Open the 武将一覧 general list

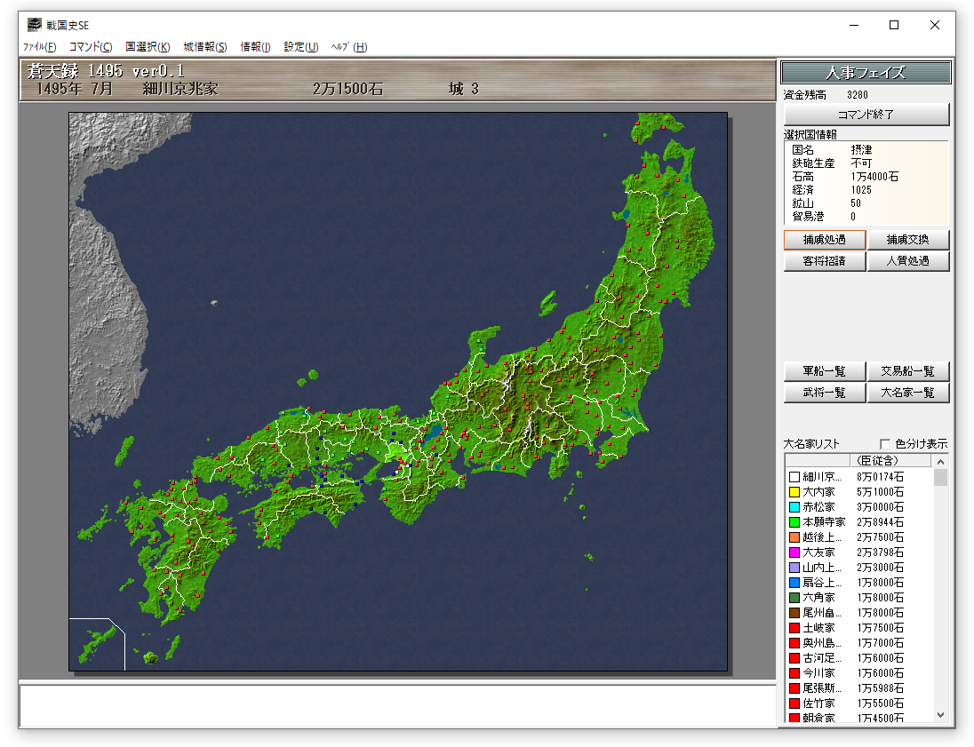[824, 393]
